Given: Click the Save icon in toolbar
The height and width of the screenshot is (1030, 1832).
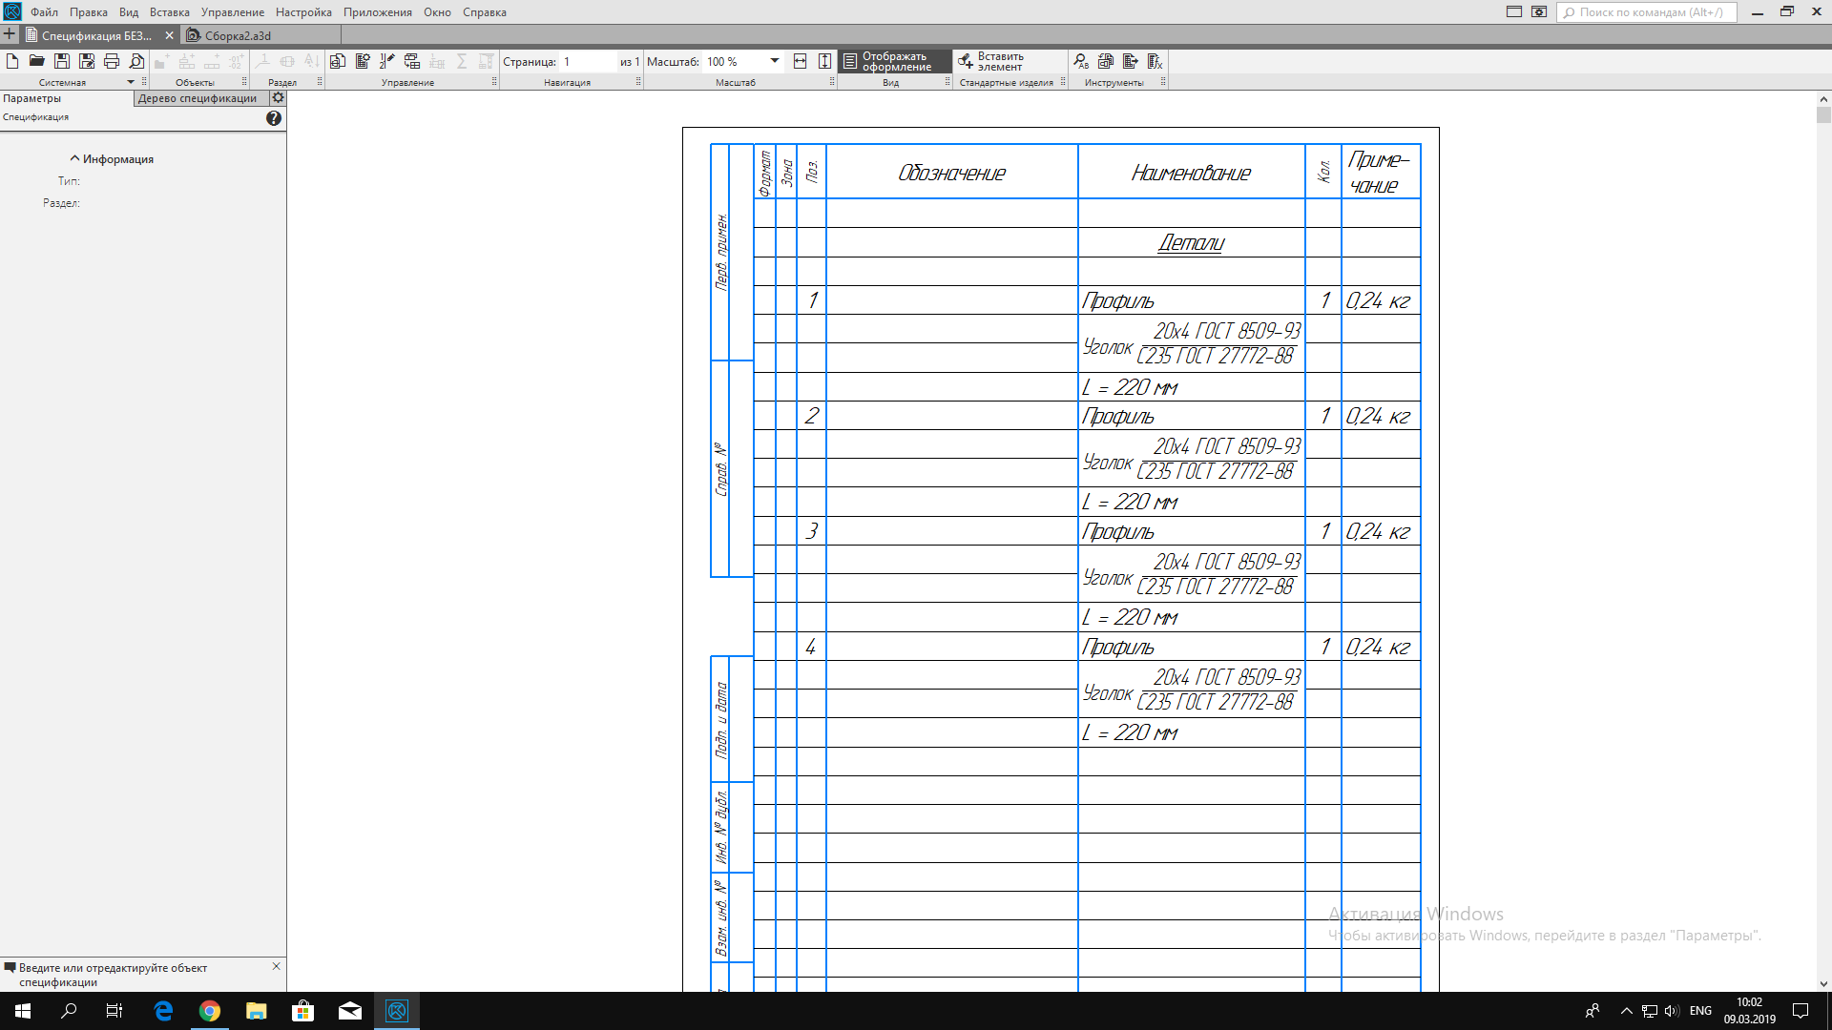Looking at the screenshot, I should point(59,60).
